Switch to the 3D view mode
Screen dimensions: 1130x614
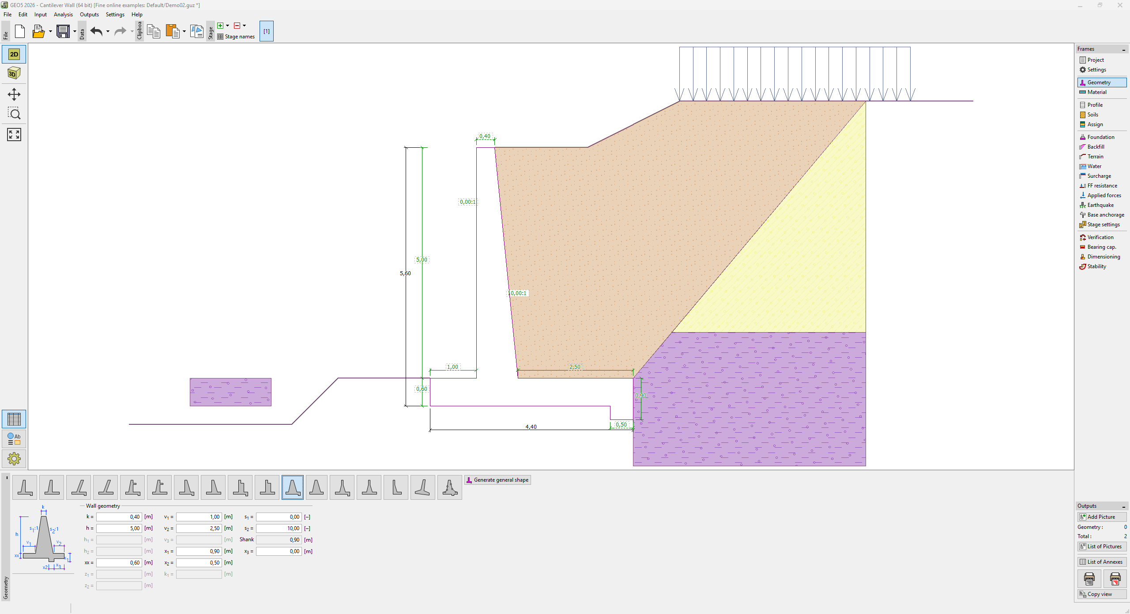14,73
